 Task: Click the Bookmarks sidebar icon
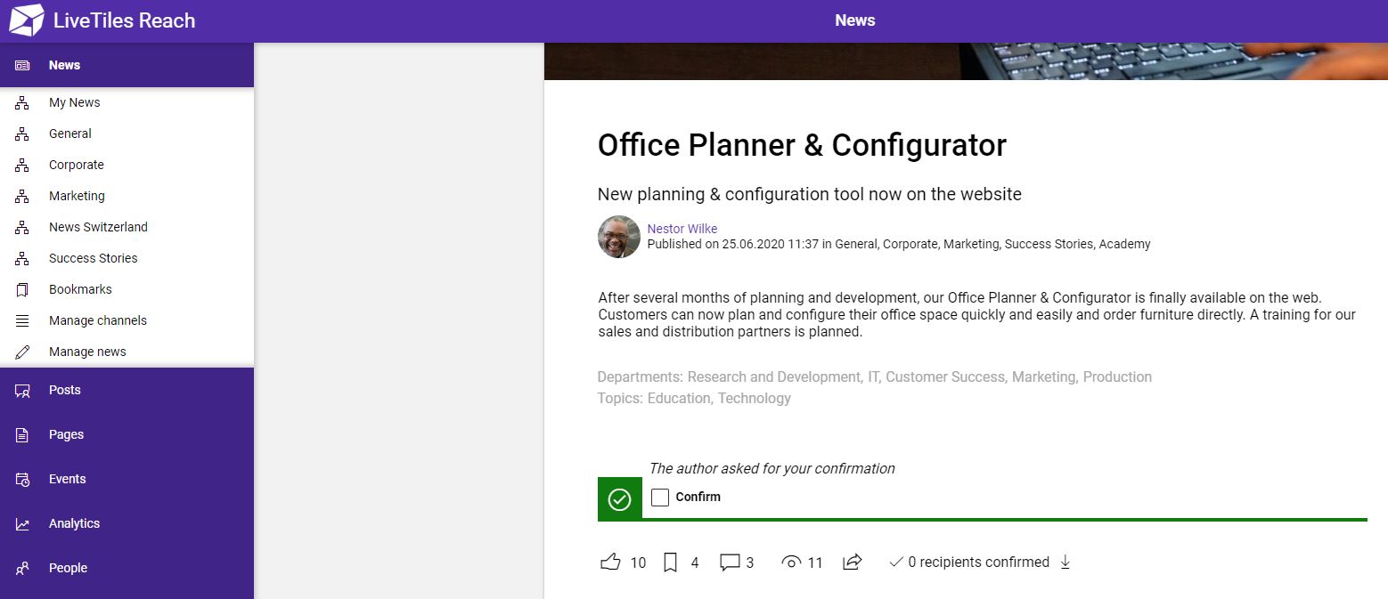[x=22, y=289]
